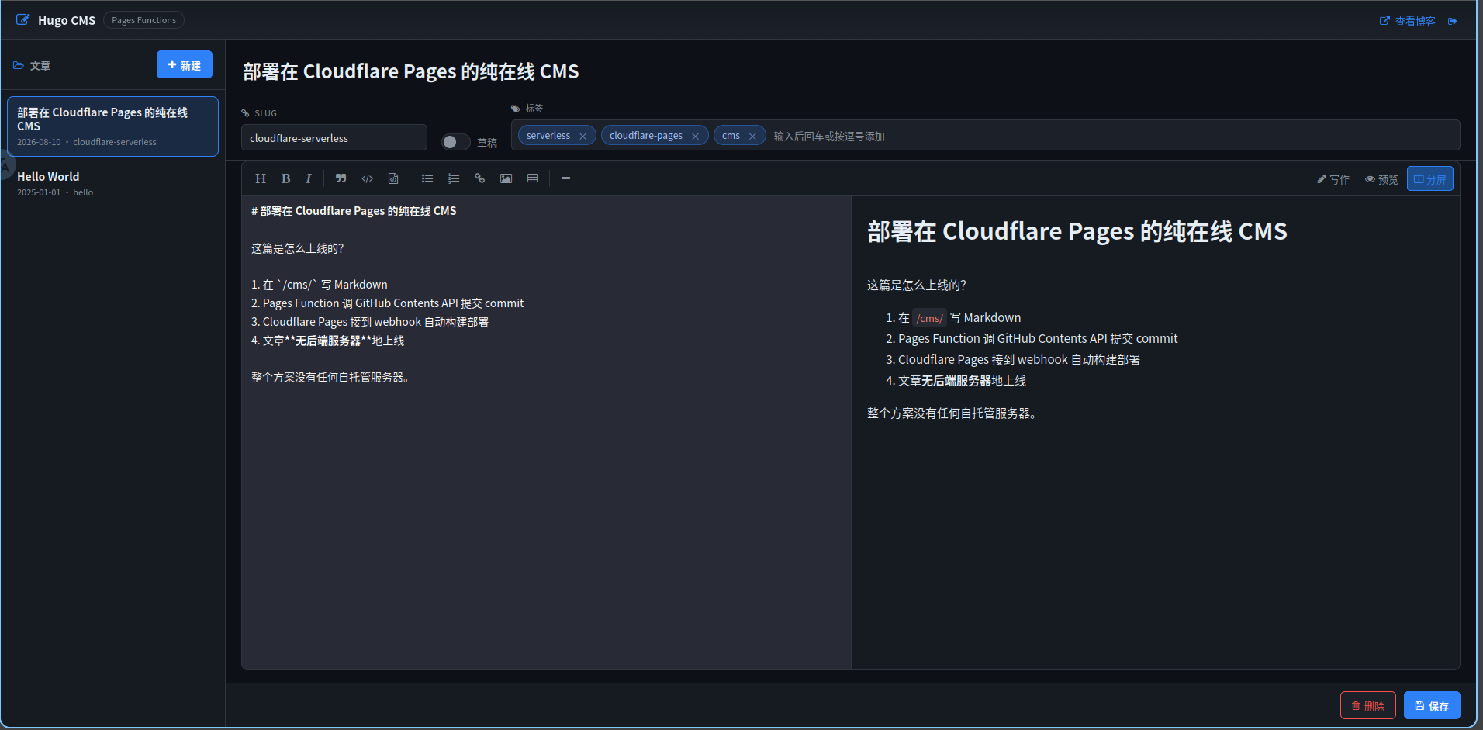Toggle the 草稿 draft switch
The width and height of the screenshot is (1483, 730).
coord(455,142)
